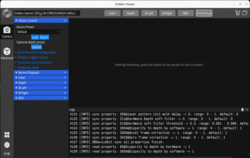Click the feedback chat bubbles icon
Viewport: 250px width, 158px height.
244,13
